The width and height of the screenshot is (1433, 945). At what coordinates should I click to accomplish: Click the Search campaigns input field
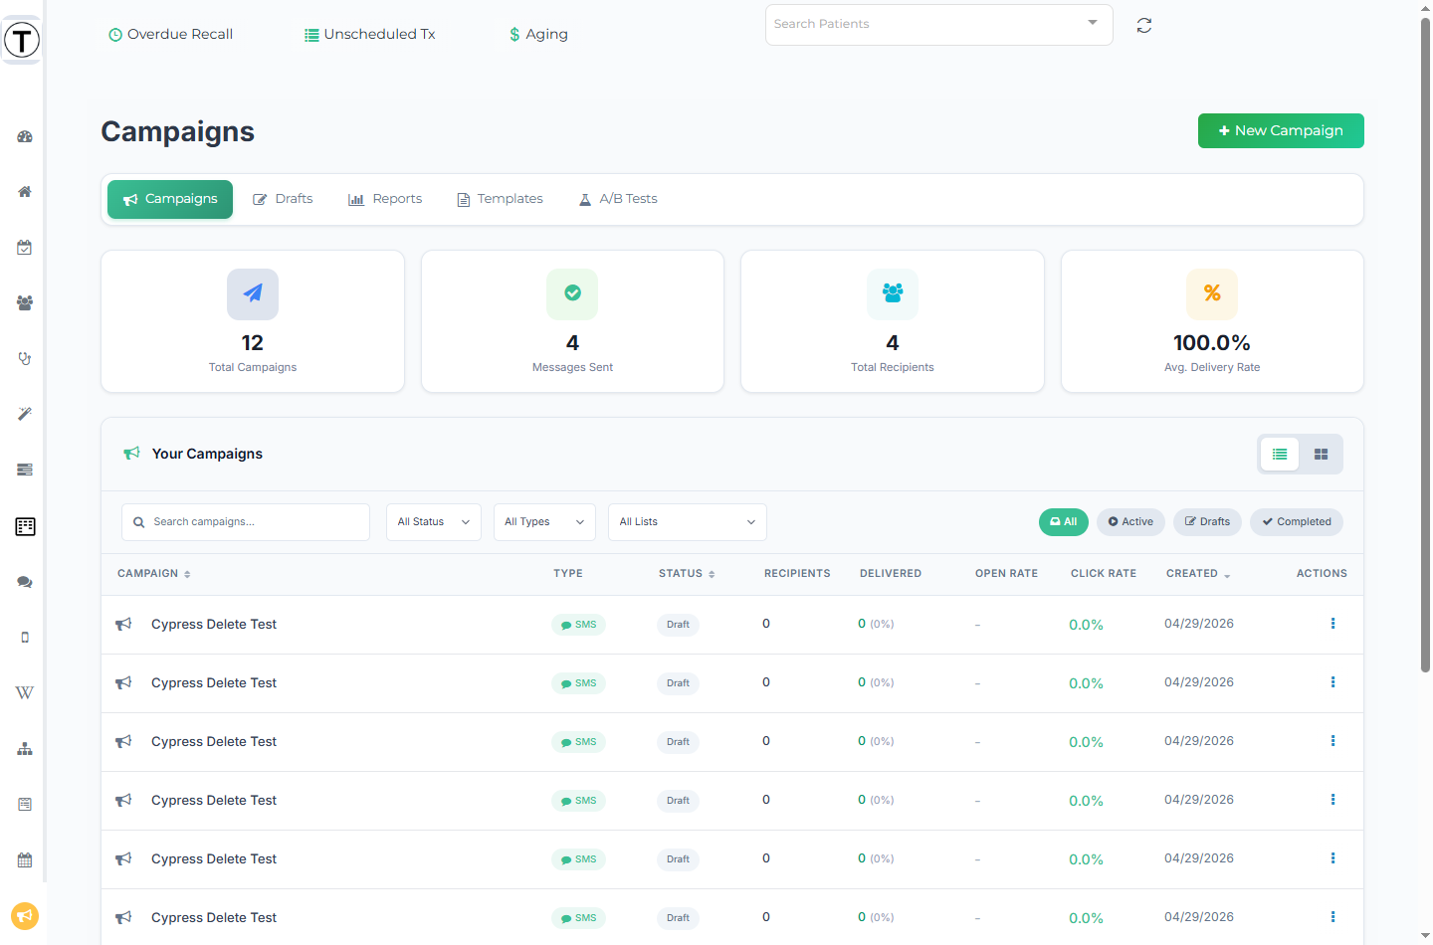[246, 522]
